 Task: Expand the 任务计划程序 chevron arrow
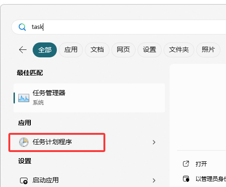pyautogui.click(x=154, y=142)
